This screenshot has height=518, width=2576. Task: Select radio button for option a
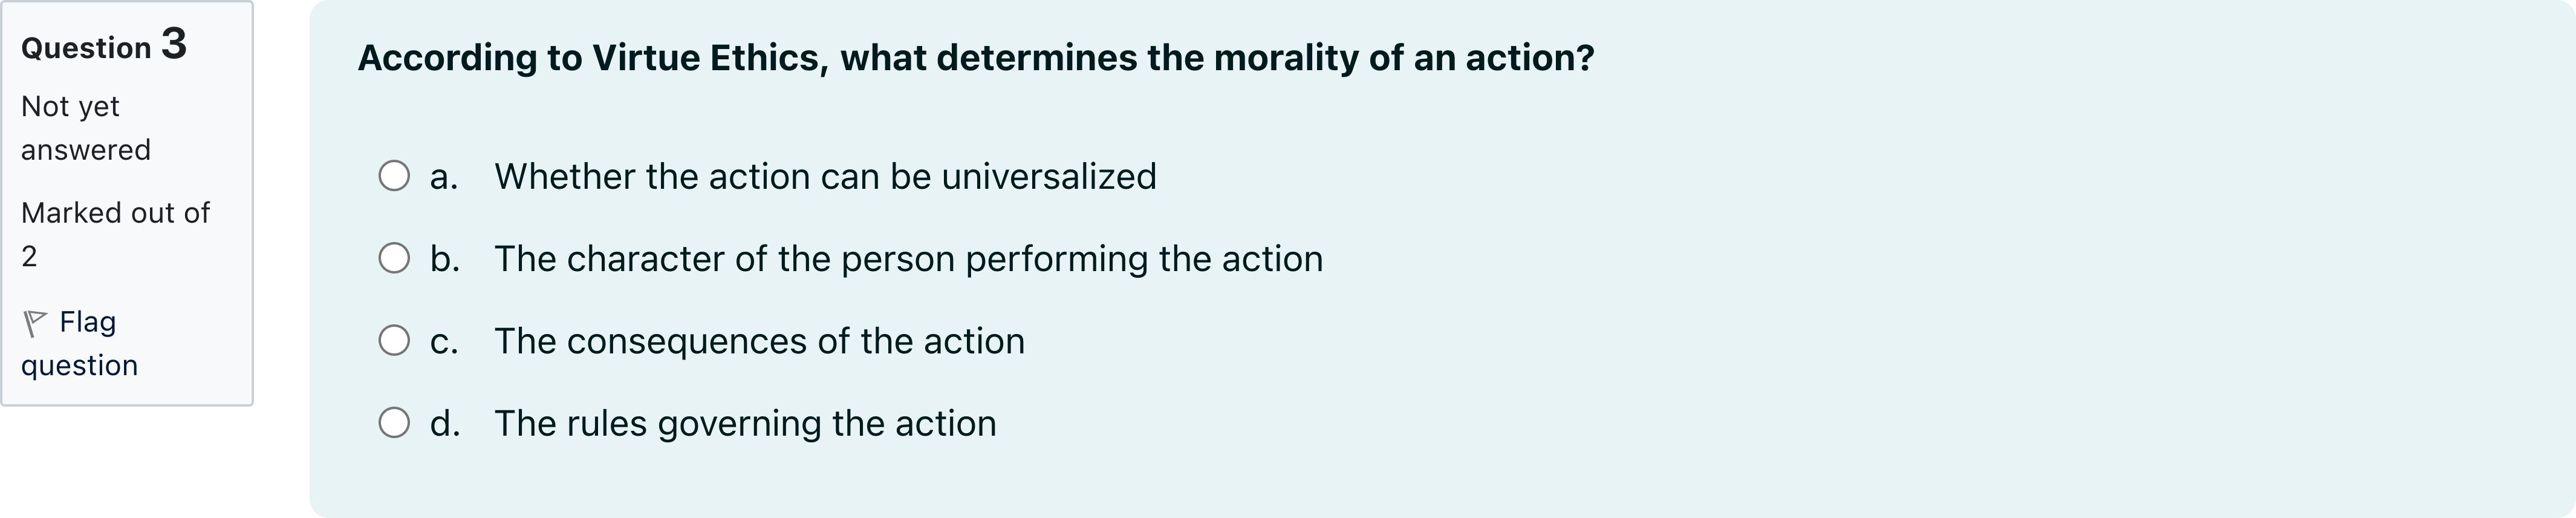pos(394,176)
